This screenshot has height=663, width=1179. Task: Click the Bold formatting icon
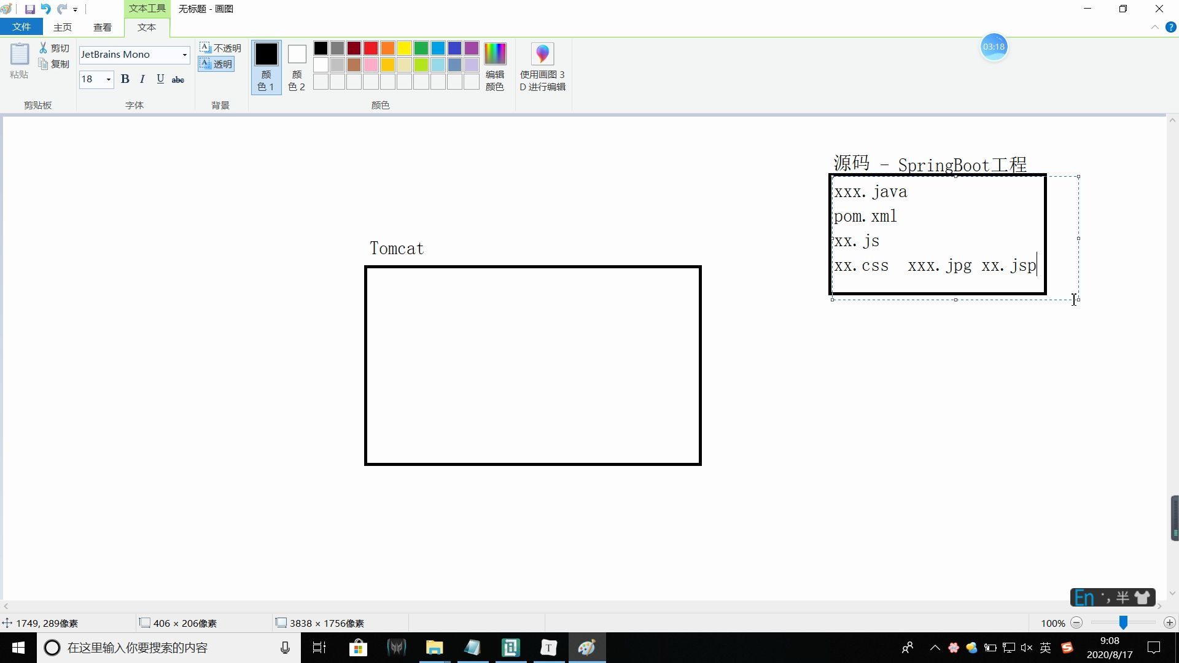125,79
